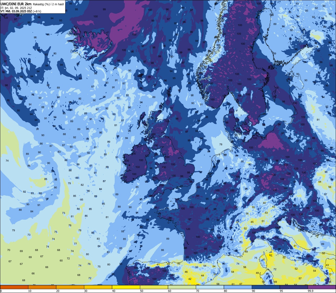Viewport: 336px width, 293px height.
Task: Click the legend tick label '70'
Action: pyautogui.click(x=197, y=291)
